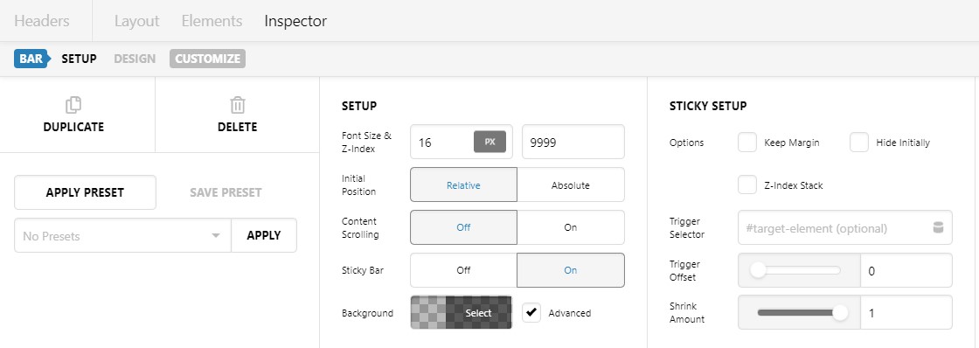This screenshot has width=979, height=348.
Task: Open the CUSTOMIZE sub-tab
Action: pyautogui.click(x=207, y=59)
